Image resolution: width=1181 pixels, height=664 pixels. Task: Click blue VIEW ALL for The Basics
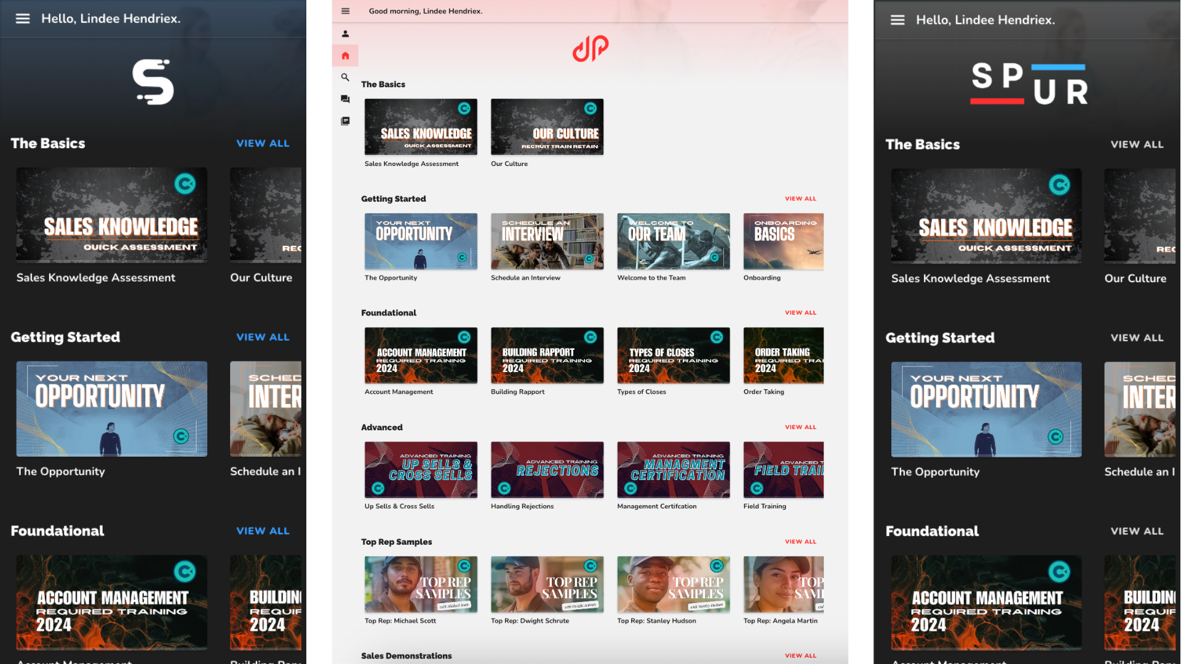click(263, 143)
